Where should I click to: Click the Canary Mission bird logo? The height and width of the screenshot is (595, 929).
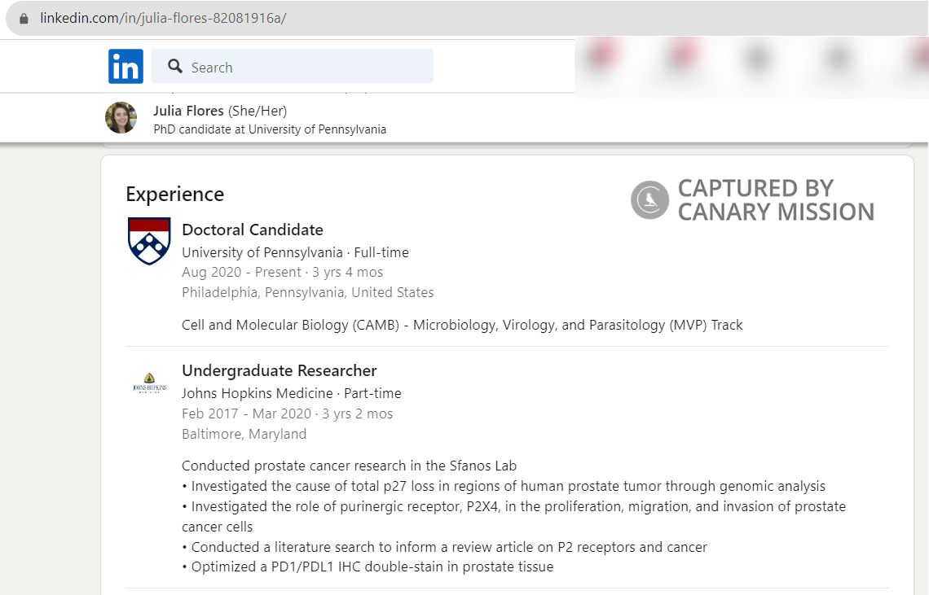(x=649, y=200)
